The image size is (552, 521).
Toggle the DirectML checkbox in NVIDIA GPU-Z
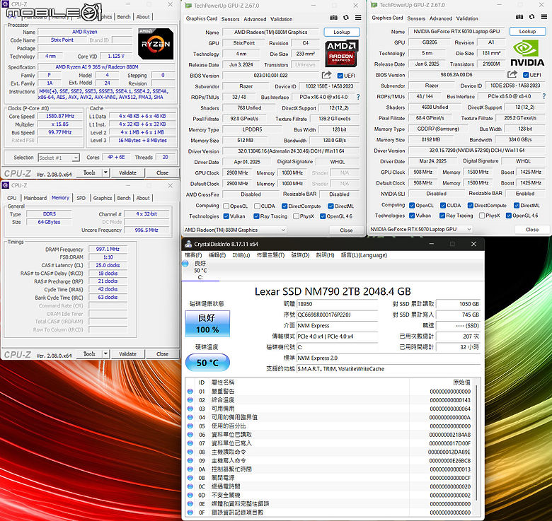pos(517,205)
